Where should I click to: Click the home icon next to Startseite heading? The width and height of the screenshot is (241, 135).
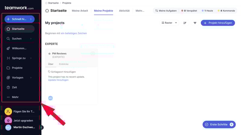click(x=47, y=10)
